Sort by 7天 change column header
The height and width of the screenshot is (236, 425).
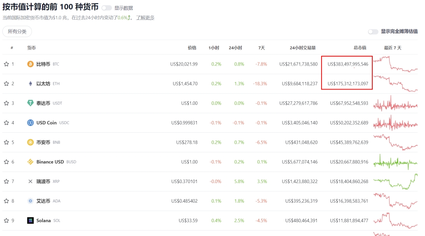pos(261,48)
